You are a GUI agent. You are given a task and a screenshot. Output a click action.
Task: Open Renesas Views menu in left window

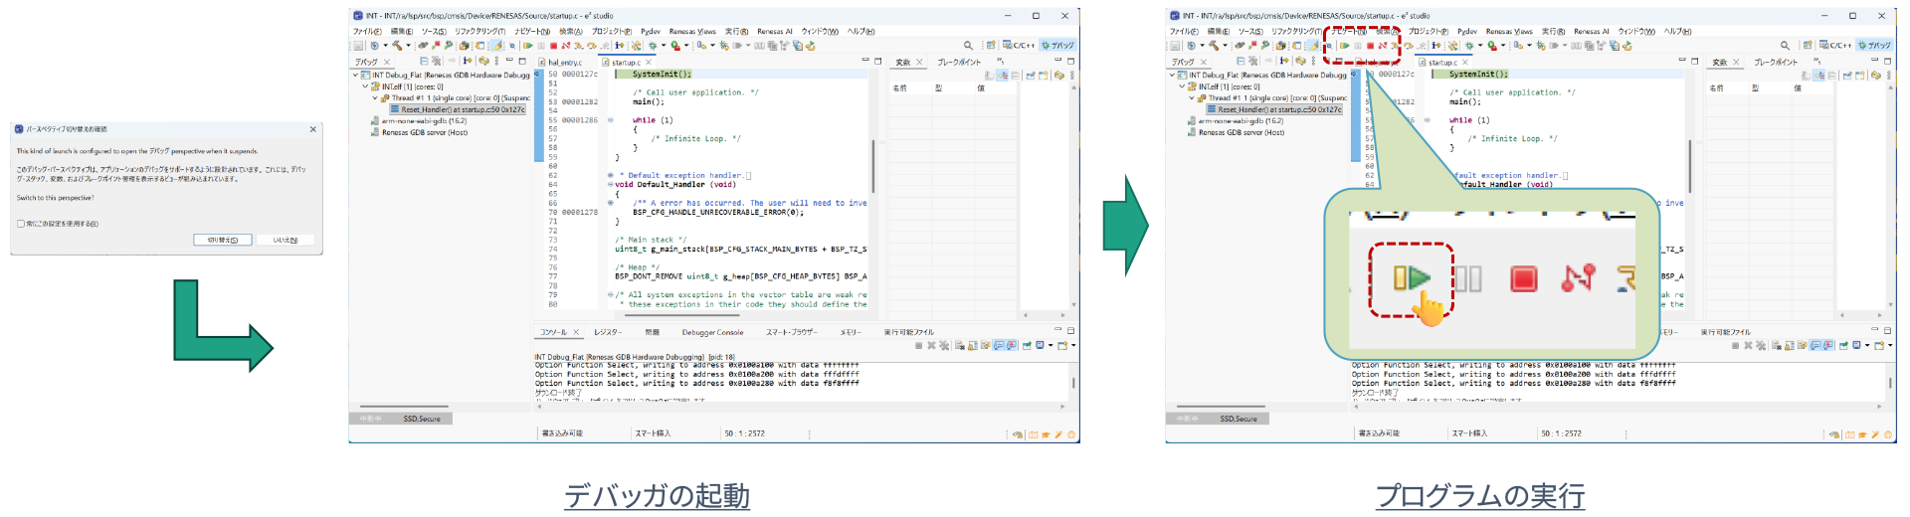pyautogui.click(x=691, y=32)
